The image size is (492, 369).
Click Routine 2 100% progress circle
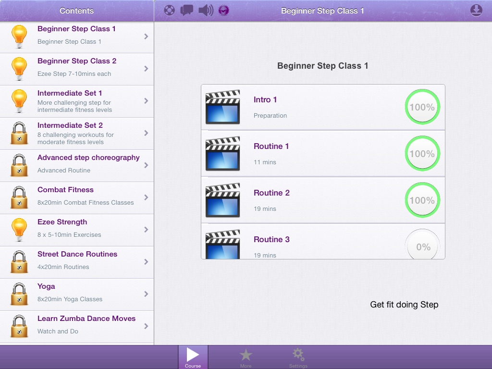(422, 200)
